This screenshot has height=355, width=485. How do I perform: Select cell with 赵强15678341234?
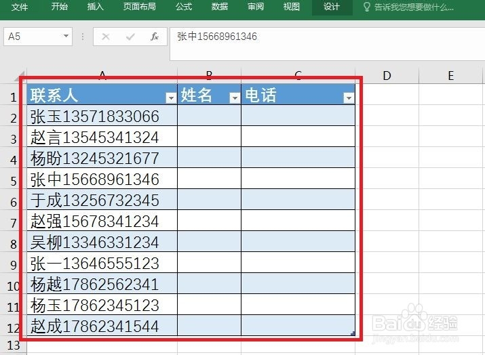tap(102, 220)
